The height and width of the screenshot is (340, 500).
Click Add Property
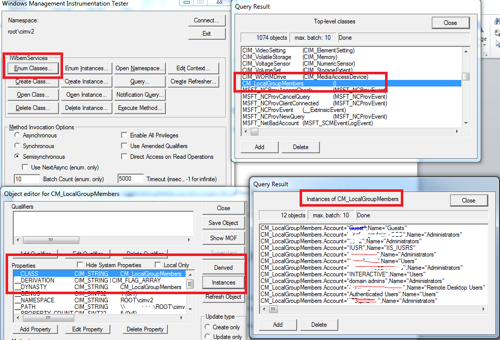coord(35,329)
